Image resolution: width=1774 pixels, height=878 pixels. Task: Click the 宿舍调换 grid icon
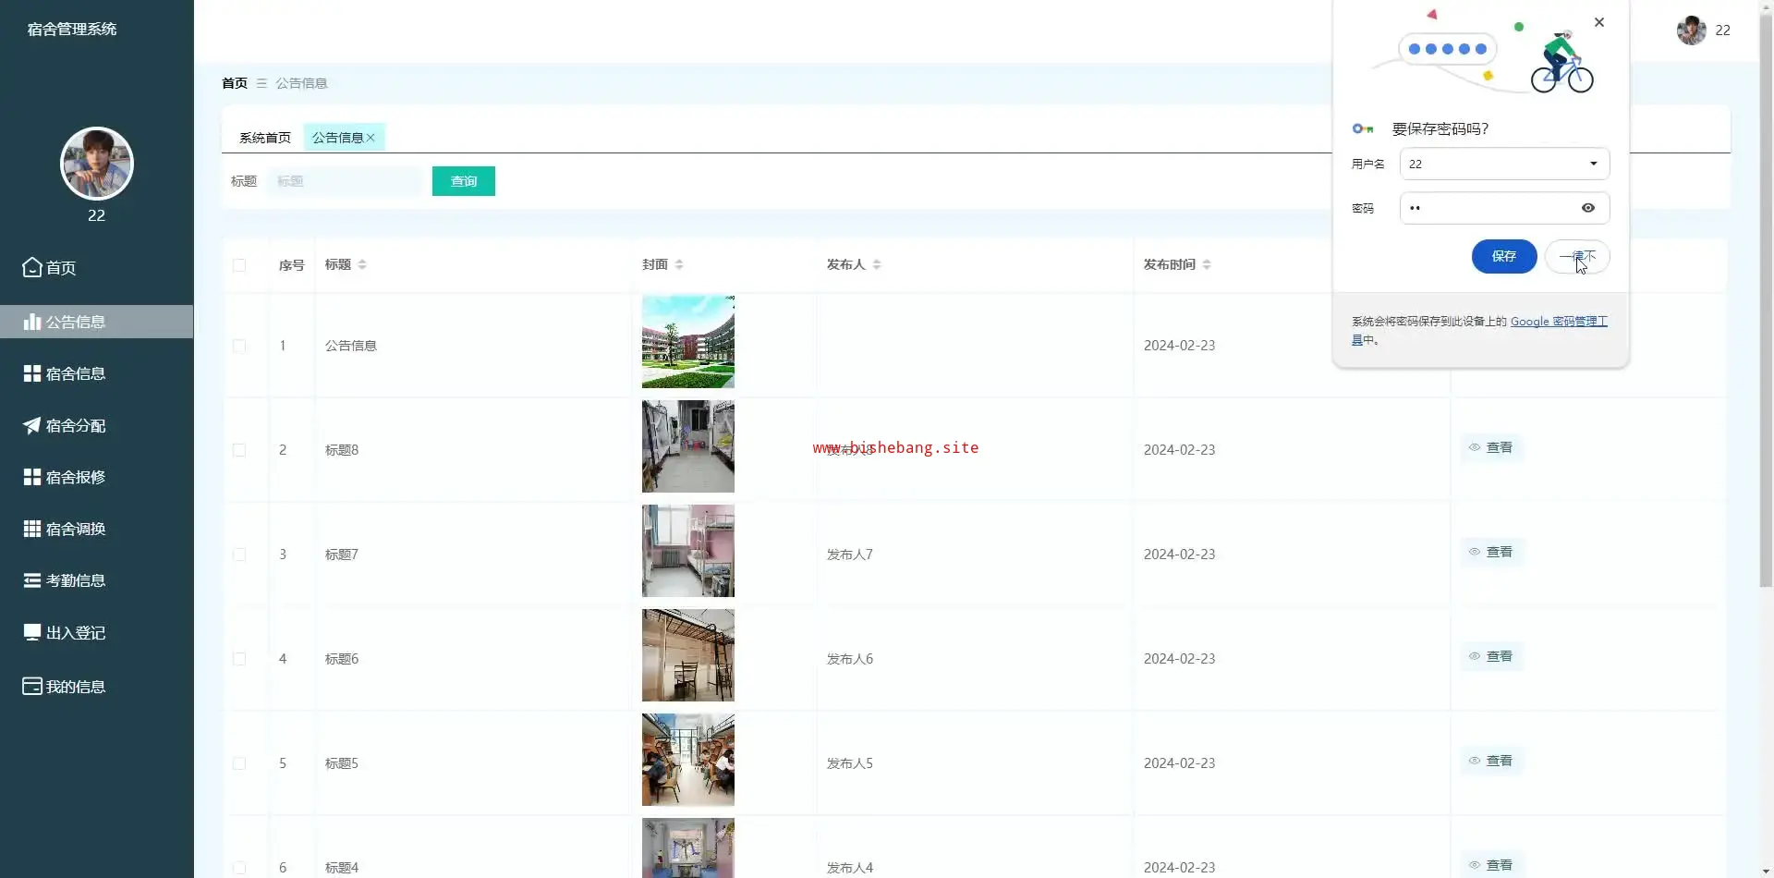(32, 529)
